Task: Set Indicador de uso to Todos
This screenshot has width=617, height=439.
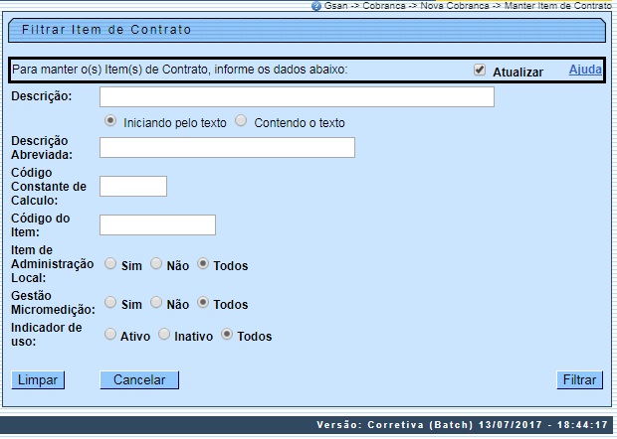Action: click(x=227, y=334)
